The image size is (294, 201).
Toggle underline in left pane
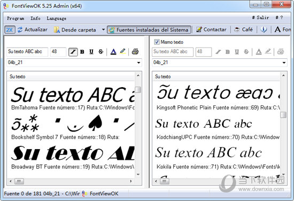(x=91, y=52)
